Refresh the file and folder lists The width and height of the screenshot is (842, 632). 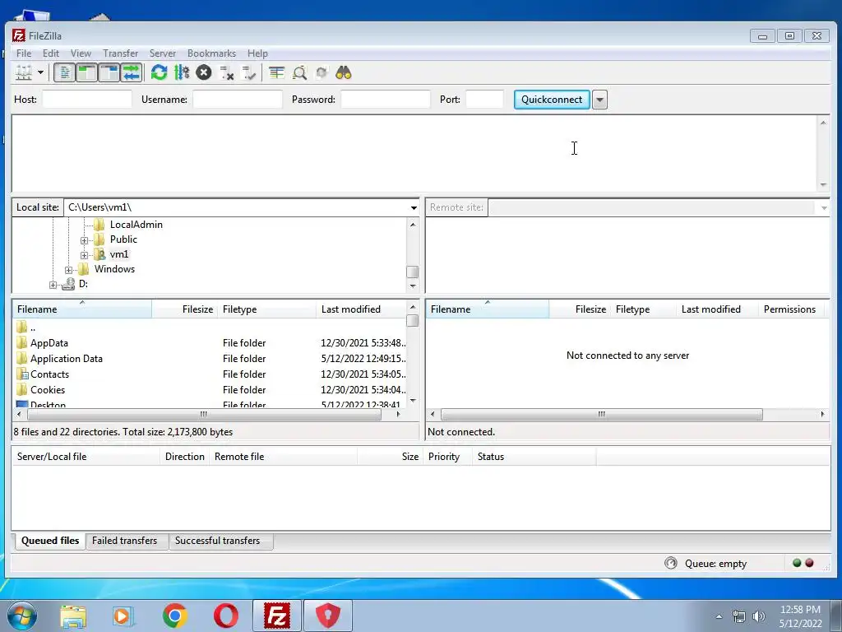159,72
